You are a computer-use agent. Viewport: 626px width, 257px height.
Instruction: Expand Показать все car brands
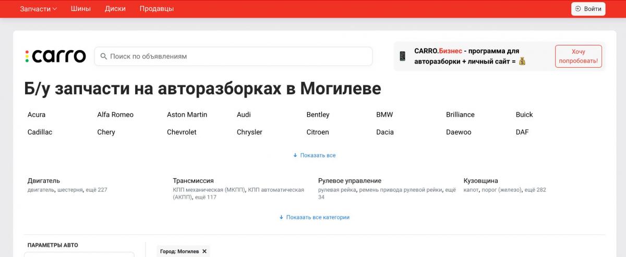coord(315,155)
